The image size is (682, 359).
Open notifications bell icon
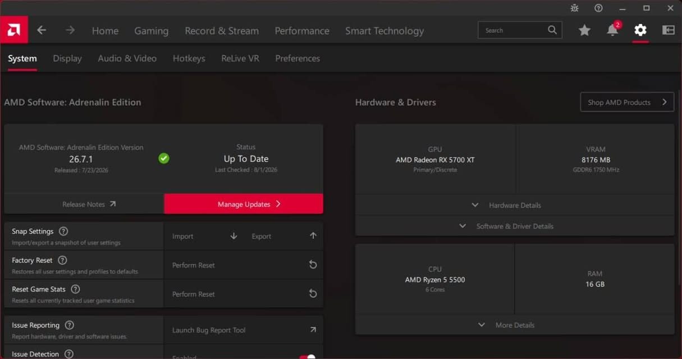[x=612, y=30]
